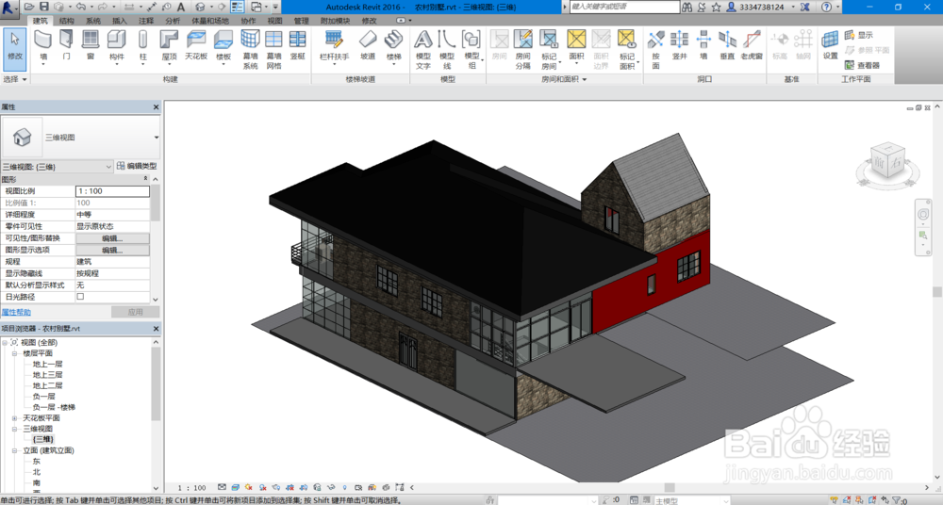Select the 按面 (By Face) opening tool
Viewport: 943px width, 505px height.
coord(655,49)
